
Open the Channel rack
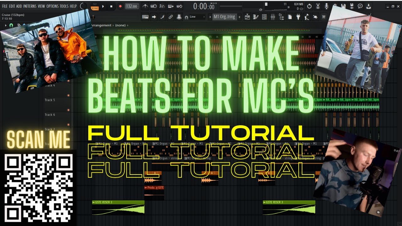click(x=264, y=17)
